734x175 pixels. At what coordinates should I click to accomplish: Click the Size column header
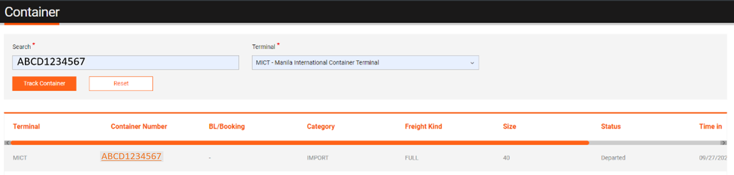(509, 126)
